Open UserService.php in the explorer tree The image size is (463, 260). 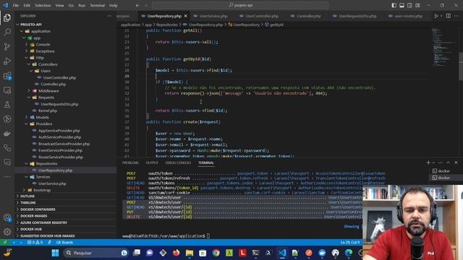pos(52,183)
